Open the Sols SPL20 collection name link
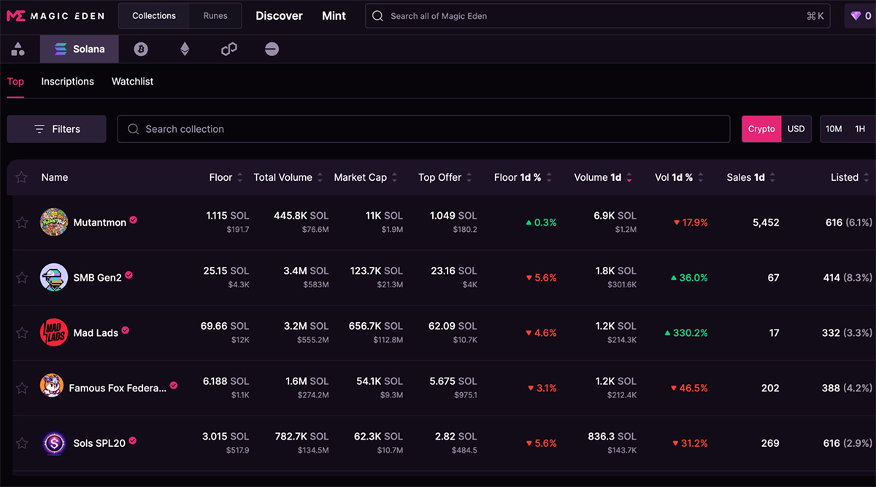876x487 pixels. click(x=99, y=443)
